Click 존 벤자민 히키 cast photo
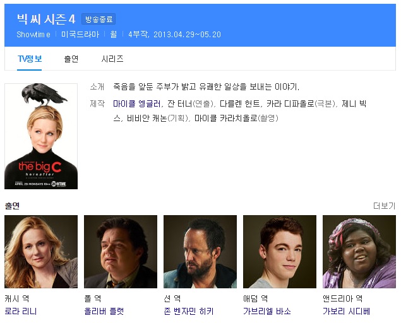 [200, 252]
